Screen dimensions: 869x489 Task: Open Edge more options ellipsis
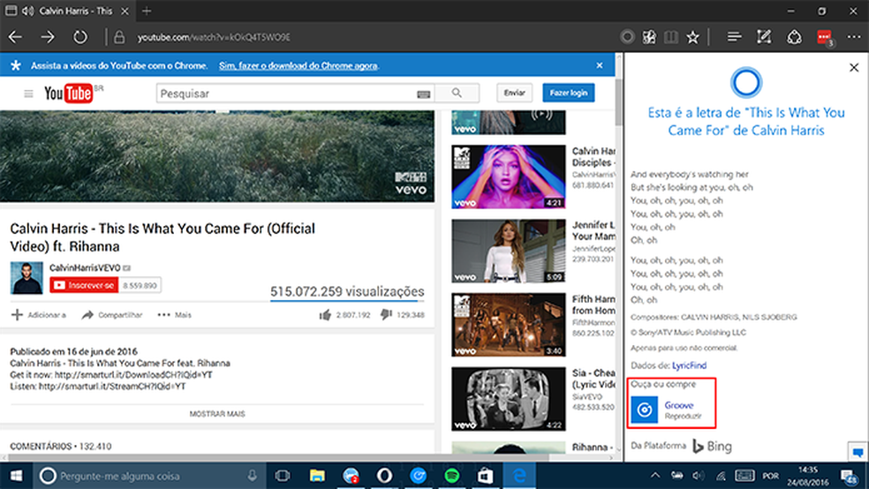854,37
